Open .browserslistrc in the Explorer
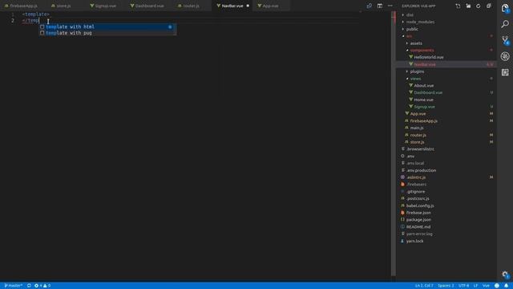 420,149
